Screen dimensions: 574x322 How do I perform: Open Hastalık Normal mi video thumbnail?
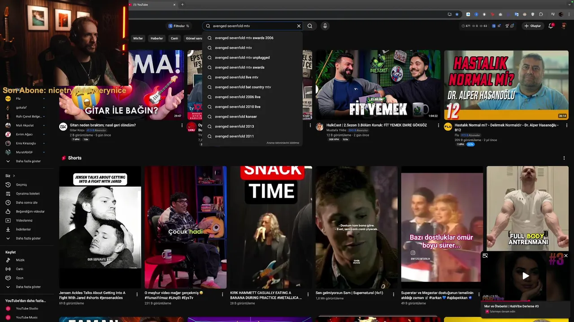coord(506,85)
